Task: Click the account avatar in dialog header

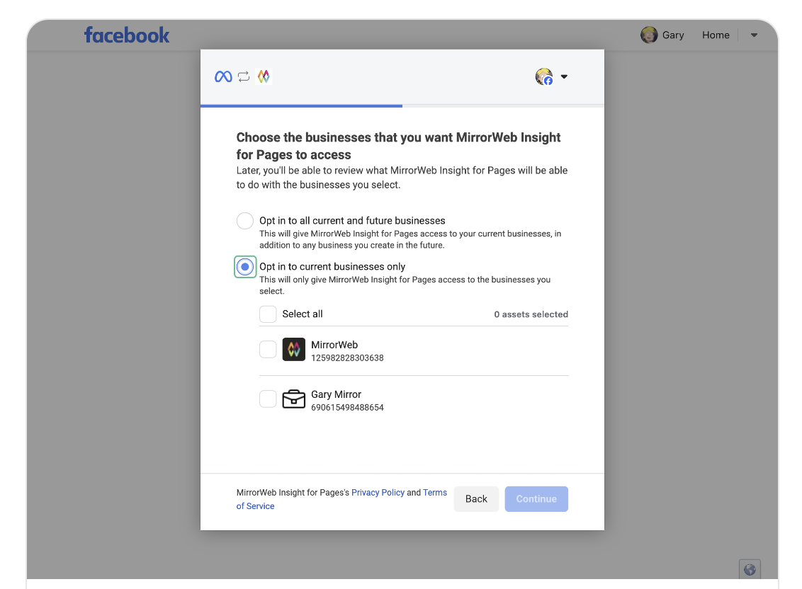Action: coord(544,76)
